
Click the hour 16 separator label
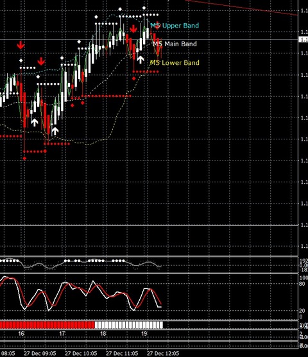[21, 334]
